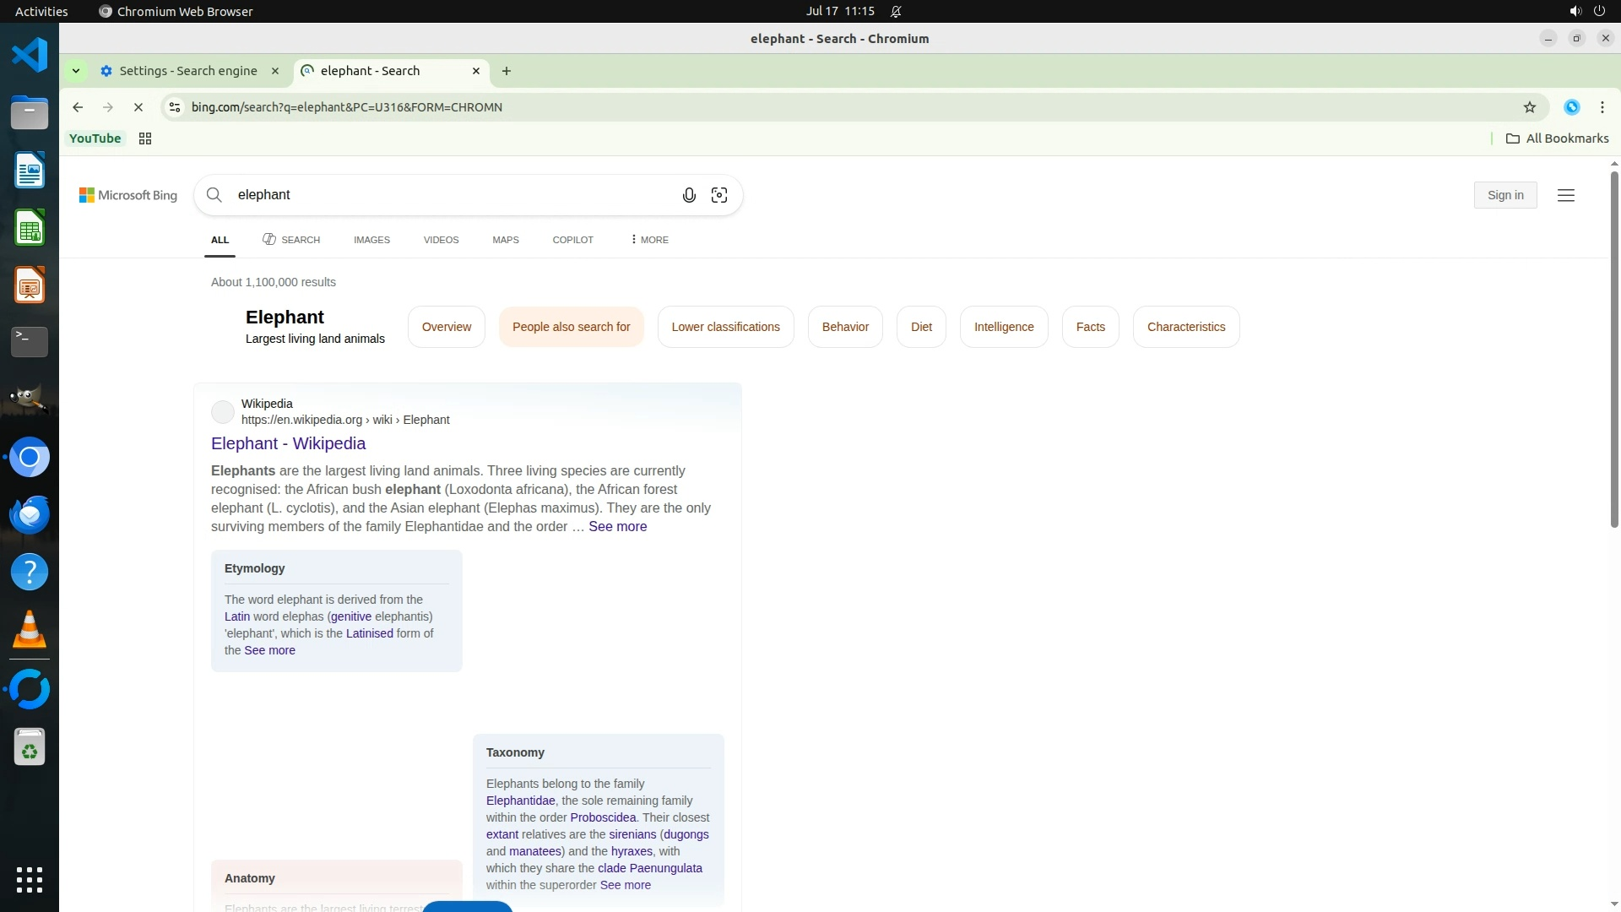Select the Intelligence topic chip

pyautogui.click(x=1003, y=327)
